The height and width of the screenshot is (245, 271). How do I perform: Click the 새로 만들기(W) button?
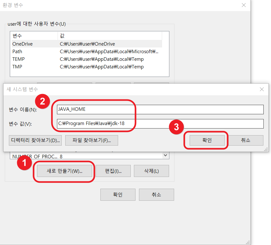point(64,171)
